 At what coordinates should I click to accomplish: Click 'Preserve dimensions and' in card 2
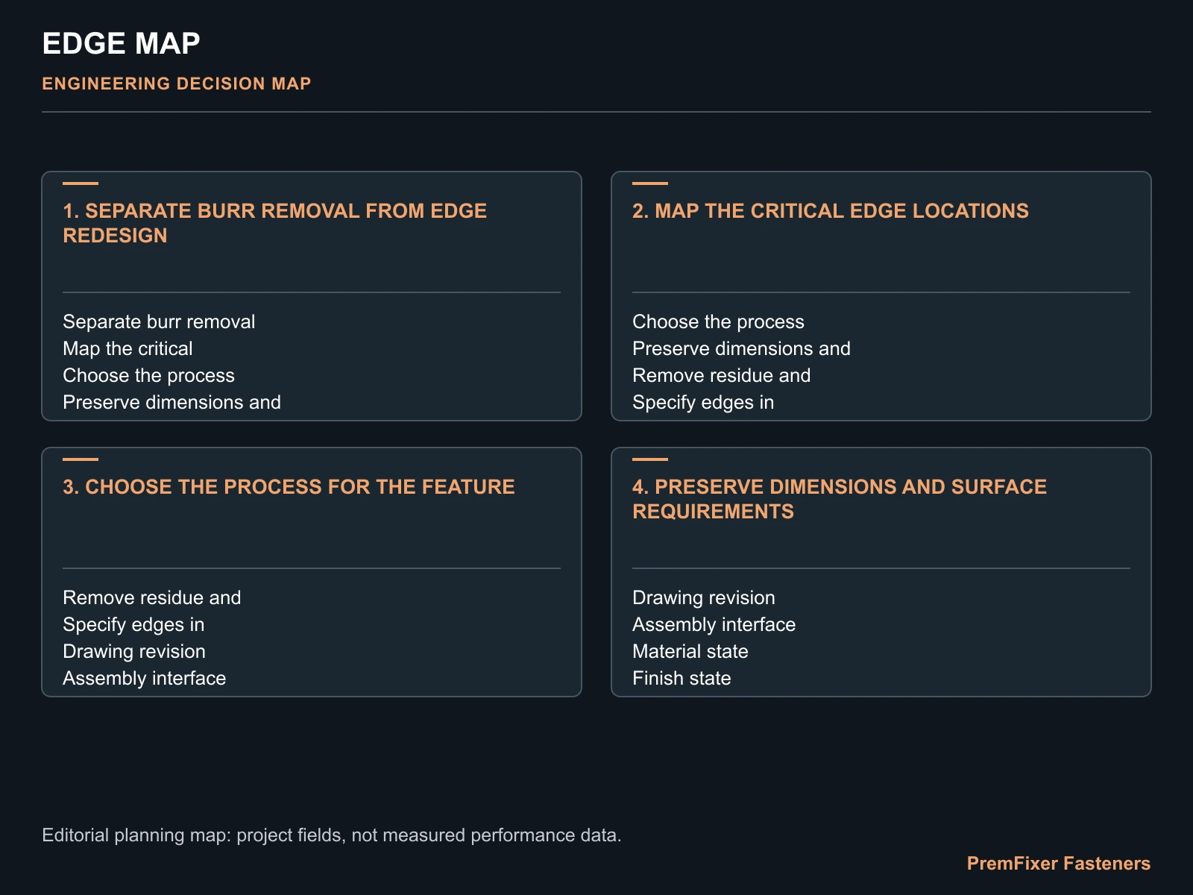point(742,348)
